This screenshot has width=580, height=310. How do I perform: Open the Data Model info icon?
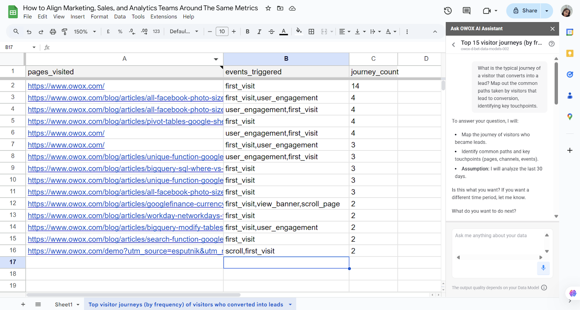544,288
